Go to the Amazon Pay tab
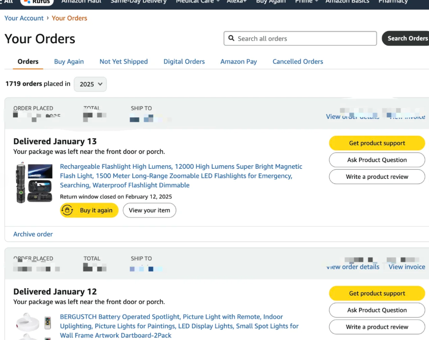The height and width of the screenshot is (340, 429). tap(238, 61)
